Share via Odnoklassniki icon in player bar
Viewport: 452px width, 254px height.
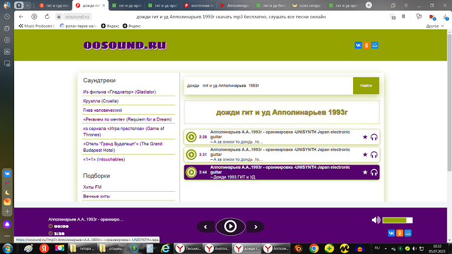coord(400,233)
